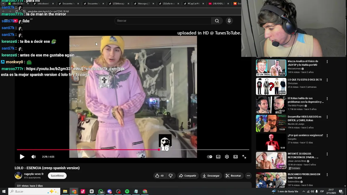Viewport: 347px width, 195px height.
Task: Open CapCut from the taskbar
Action: pyautogui.click(x=92, y=191)
